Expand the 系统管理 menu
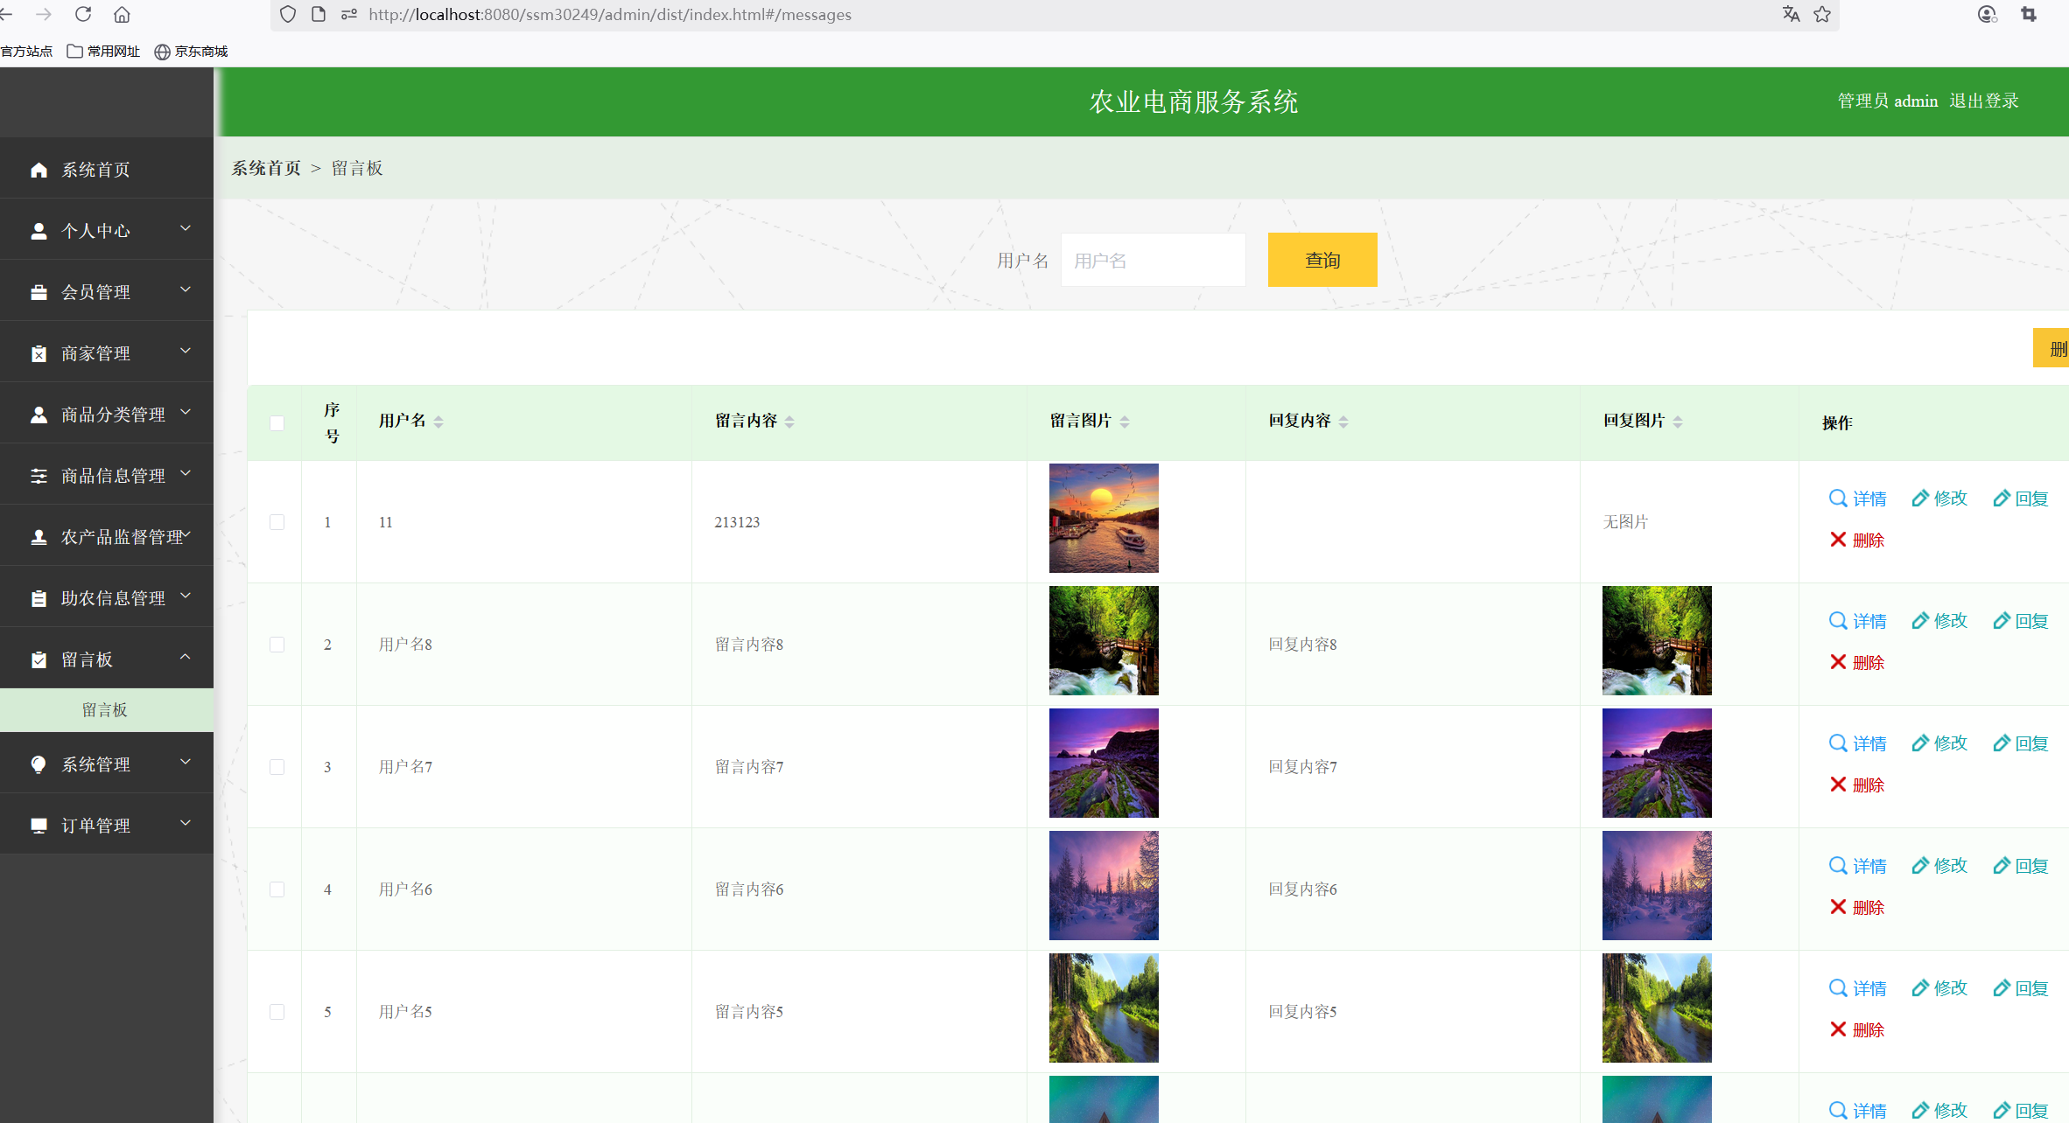This screenshot has width=2069, height=1123. point(107,763)
